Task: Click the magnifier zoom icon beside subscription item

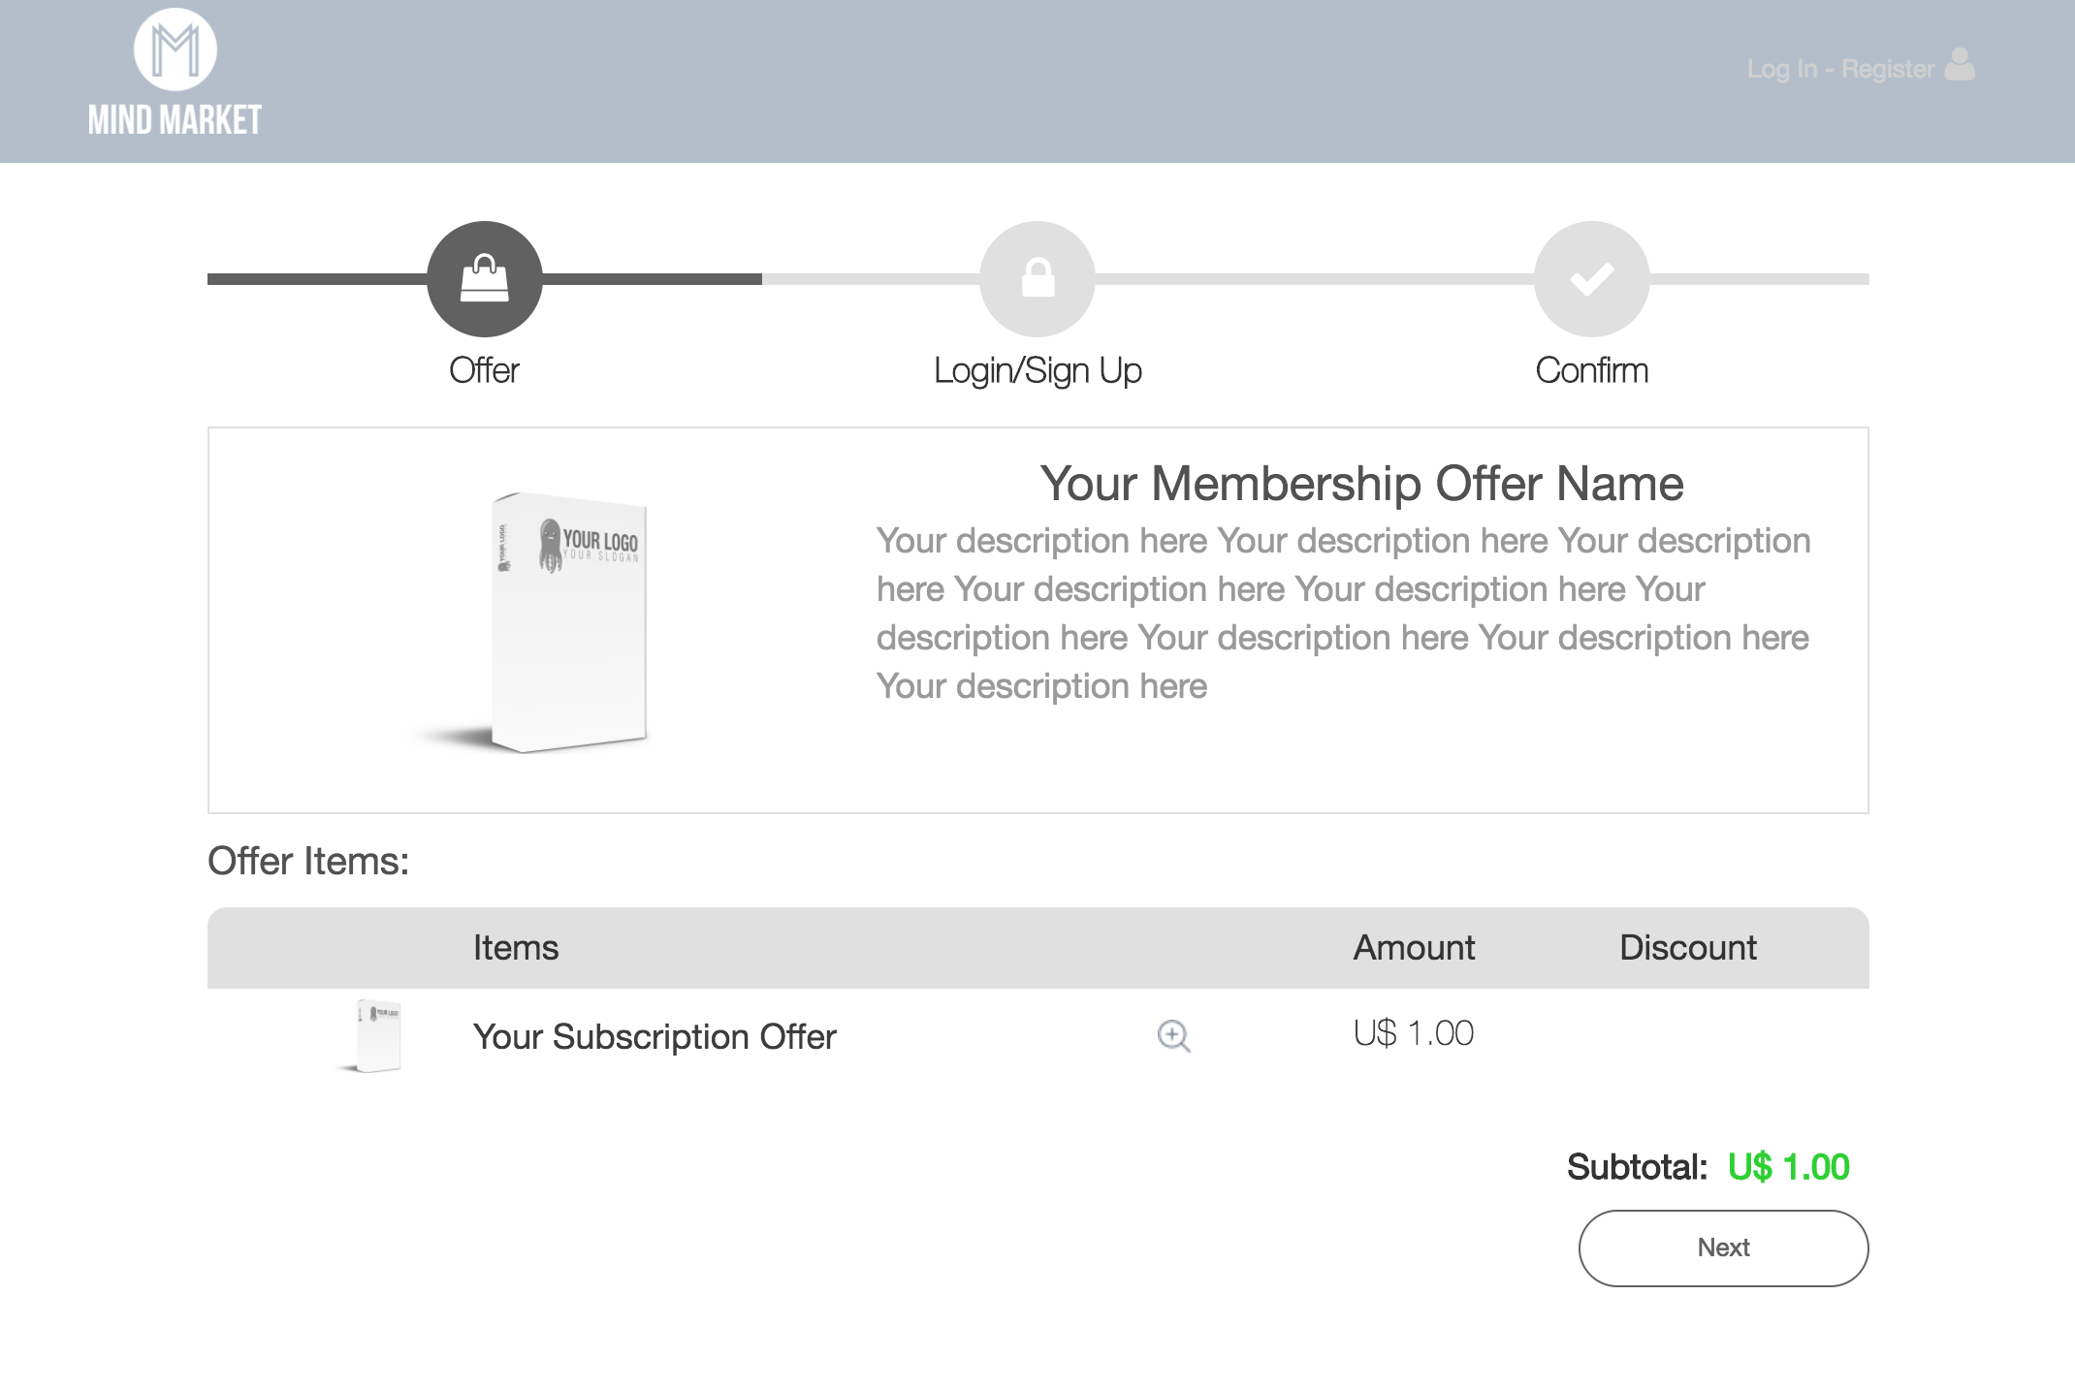Action: tap(1173, 1036)
